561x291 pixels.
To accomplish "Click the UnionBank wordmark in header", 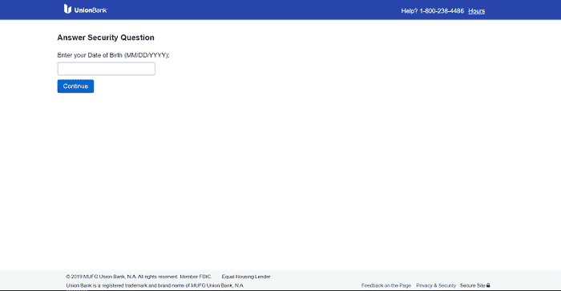I will pyautogui.click(x=91, y=10).
